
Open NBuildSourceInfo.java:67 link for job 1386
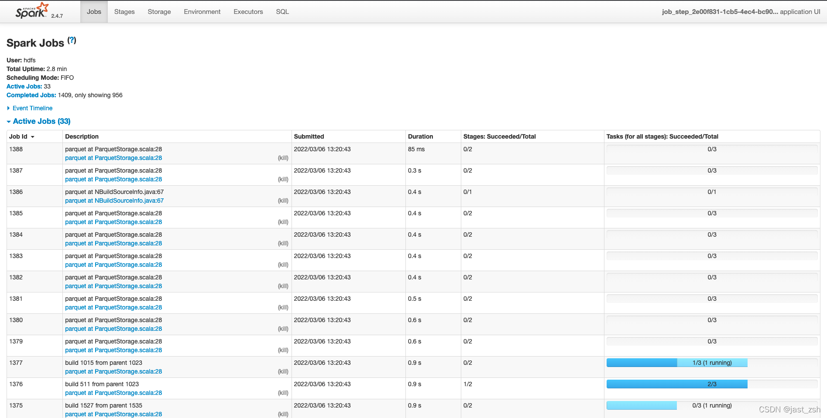(114, 201)
